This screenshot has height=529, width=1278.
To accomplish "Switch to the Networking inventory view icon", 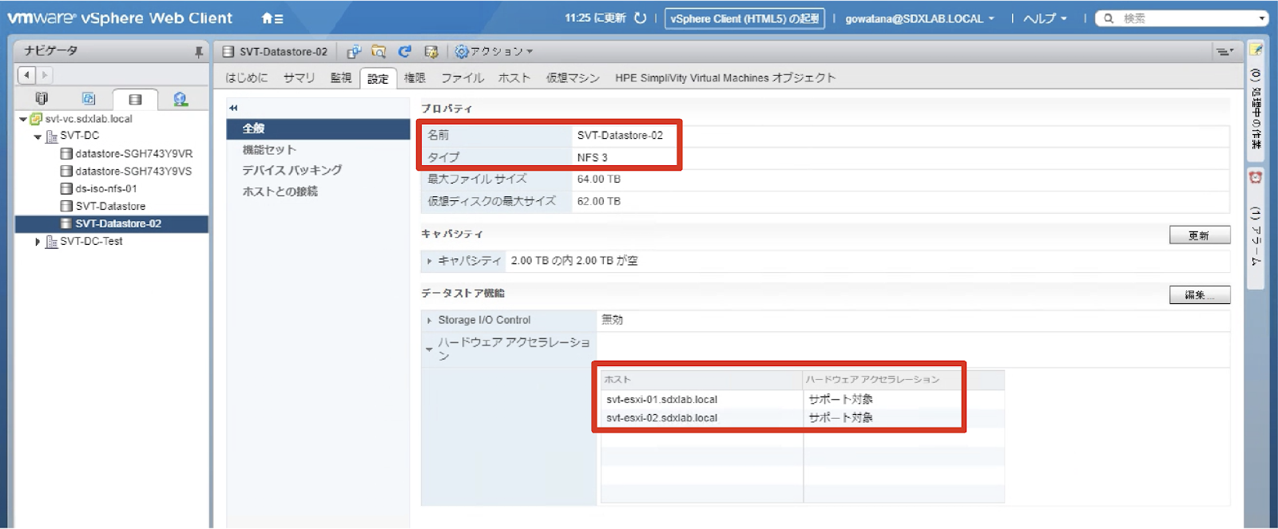I will (x=181, y=99).
